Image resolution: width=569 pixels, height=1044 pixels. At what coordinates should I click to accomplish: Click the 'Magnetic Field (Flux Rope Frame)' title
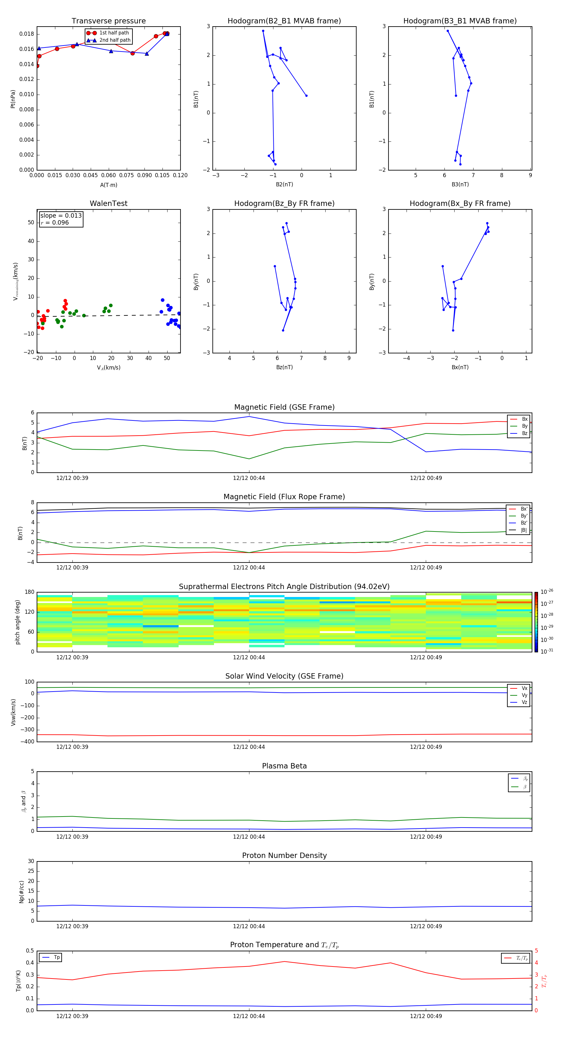coord(284,497)
